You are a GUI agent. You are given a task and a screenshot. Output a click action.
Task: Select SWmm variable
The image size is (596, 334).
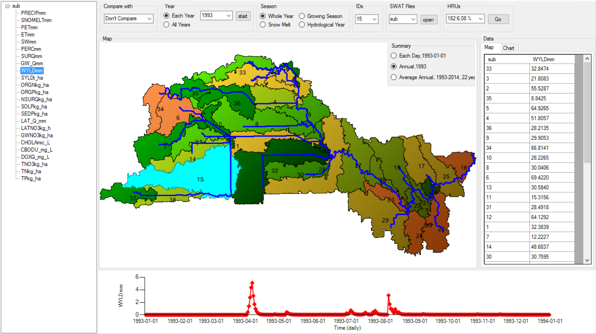pyautogui.click(x=28, y=42)
